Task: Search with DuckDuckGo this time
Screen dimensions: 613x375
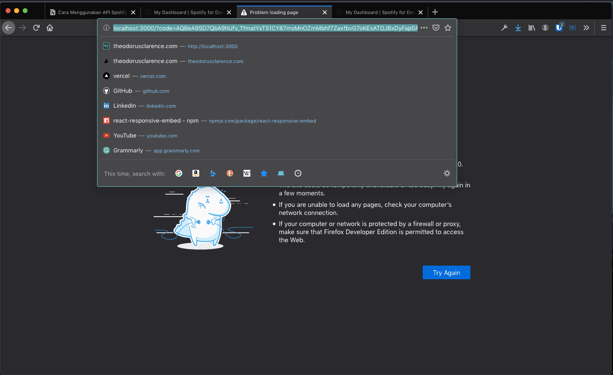Action: click(230, 173)
